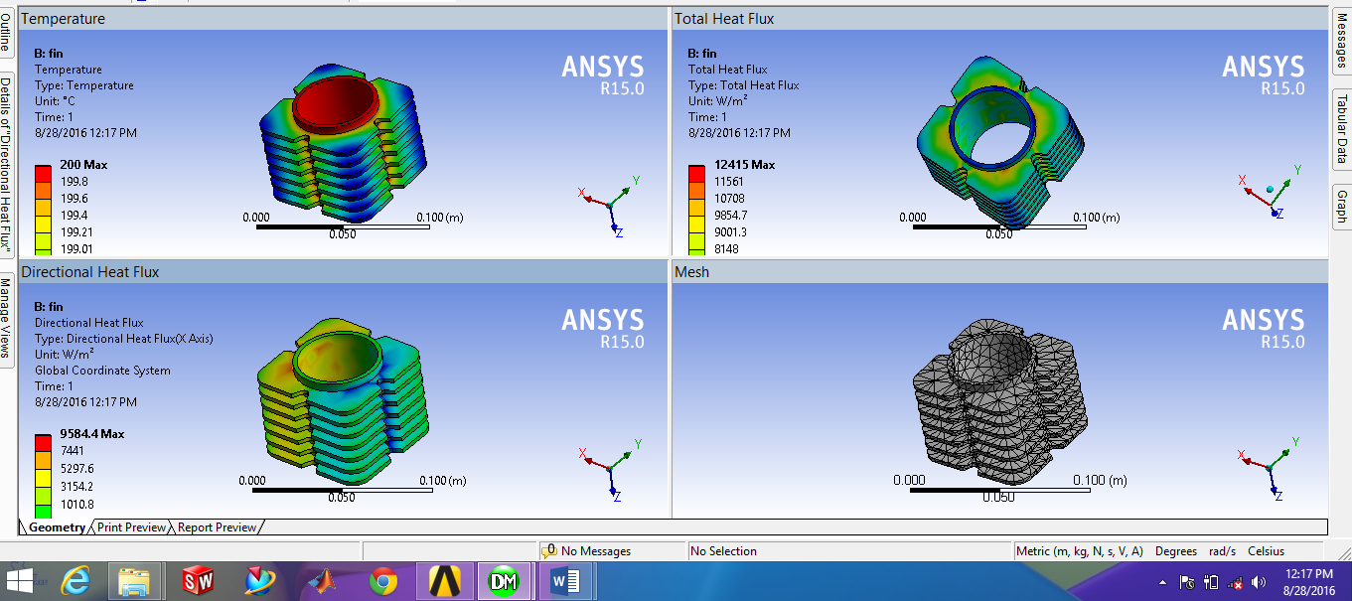Open MATLAB from the taskbar
1352x601 pixels.
click(x=321, y=580)
